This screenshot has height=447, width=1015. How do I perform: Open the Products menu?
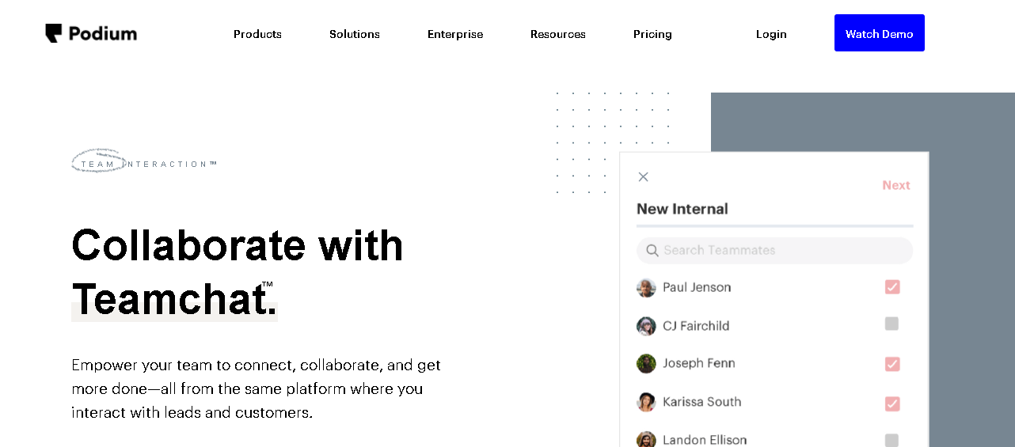tap(257, 34)
